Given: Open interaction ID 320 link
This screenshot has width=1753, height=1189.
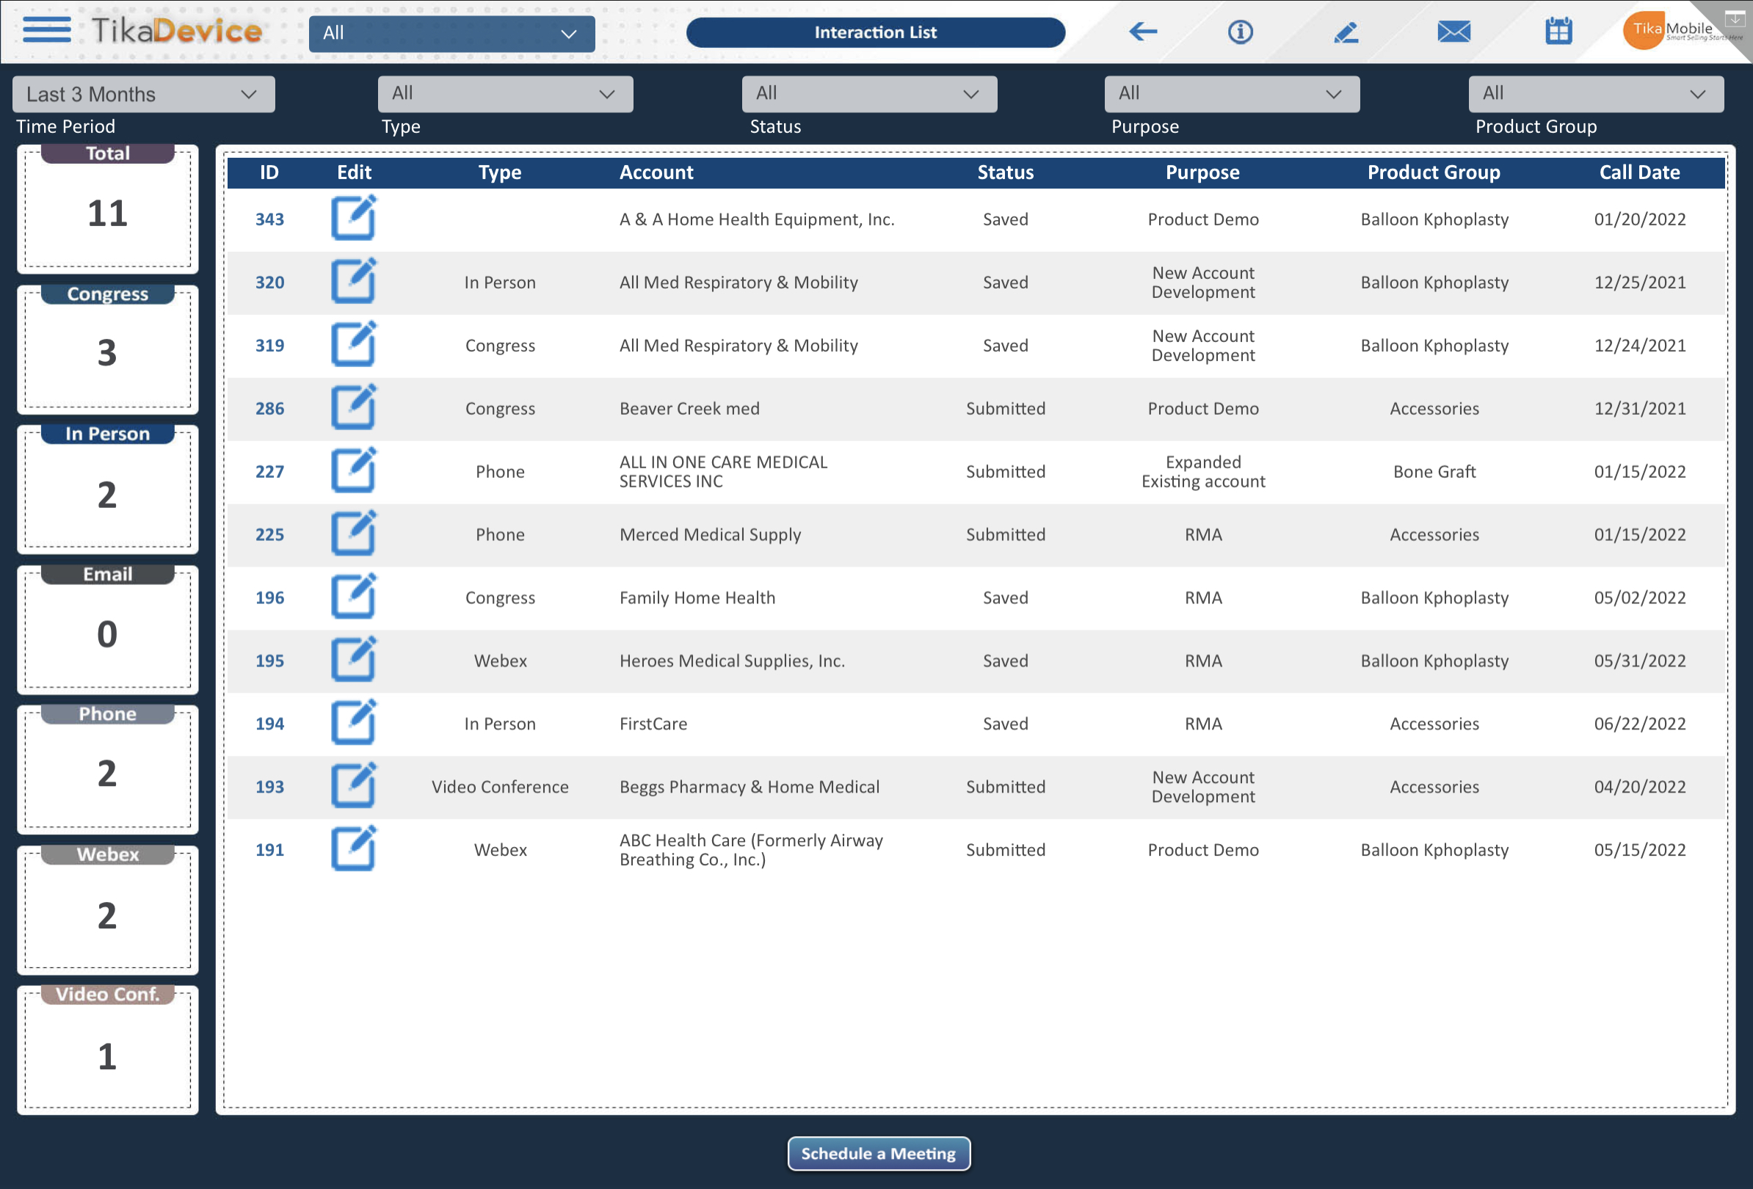Looking at the screenshot, I should click(x=269, y=283).
